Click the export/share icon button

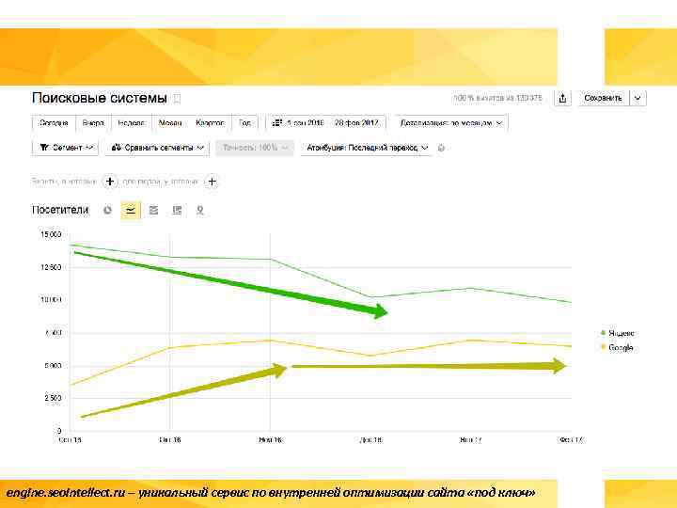pyautogui.click(x=562, y=99)
